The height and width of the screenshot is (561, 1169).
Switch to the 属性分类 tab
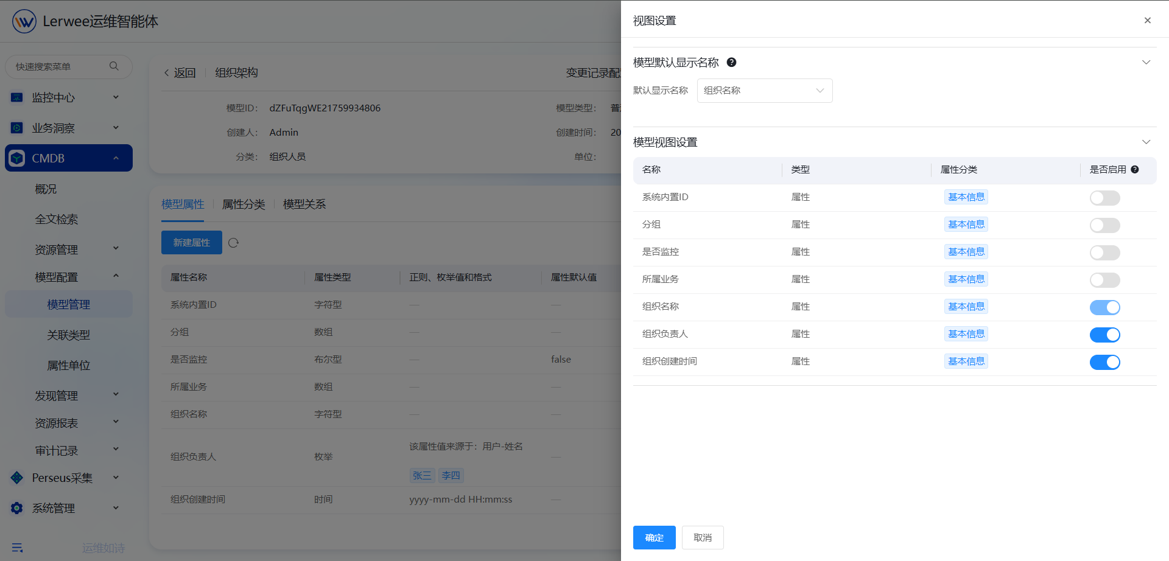244,204
